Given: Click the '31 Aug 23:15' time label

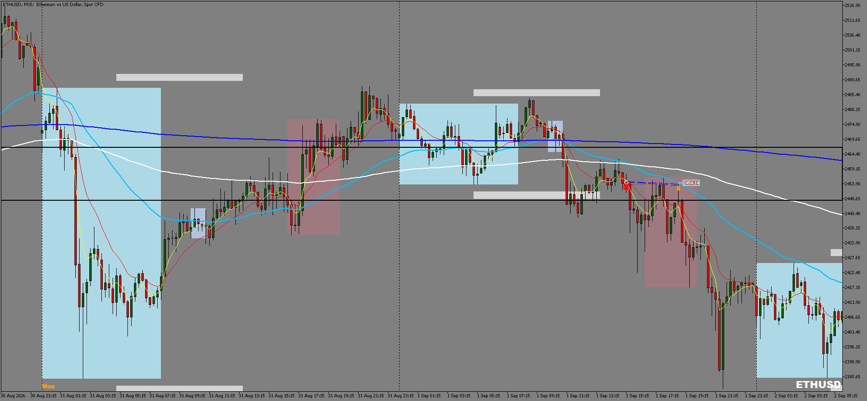Looking at the screenshot, I should click(x=400, y=396).
